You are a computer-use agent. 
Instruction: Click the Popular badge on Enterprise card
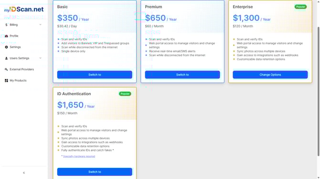[300, 7]
